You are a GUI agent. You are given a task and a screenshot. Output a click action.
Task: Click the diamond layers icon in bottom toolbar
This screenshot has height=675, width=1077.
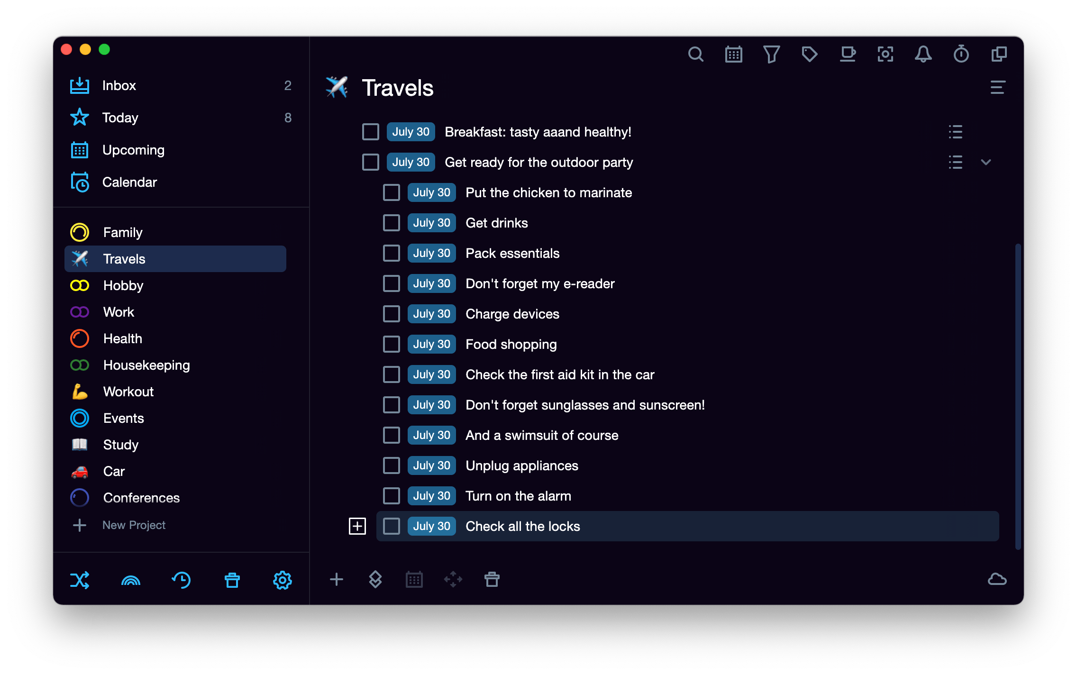point(375,579)
